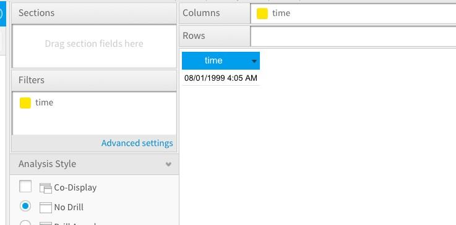The image size is (456, 225).
Task: Click the Columns label
Action: (201, 13)
